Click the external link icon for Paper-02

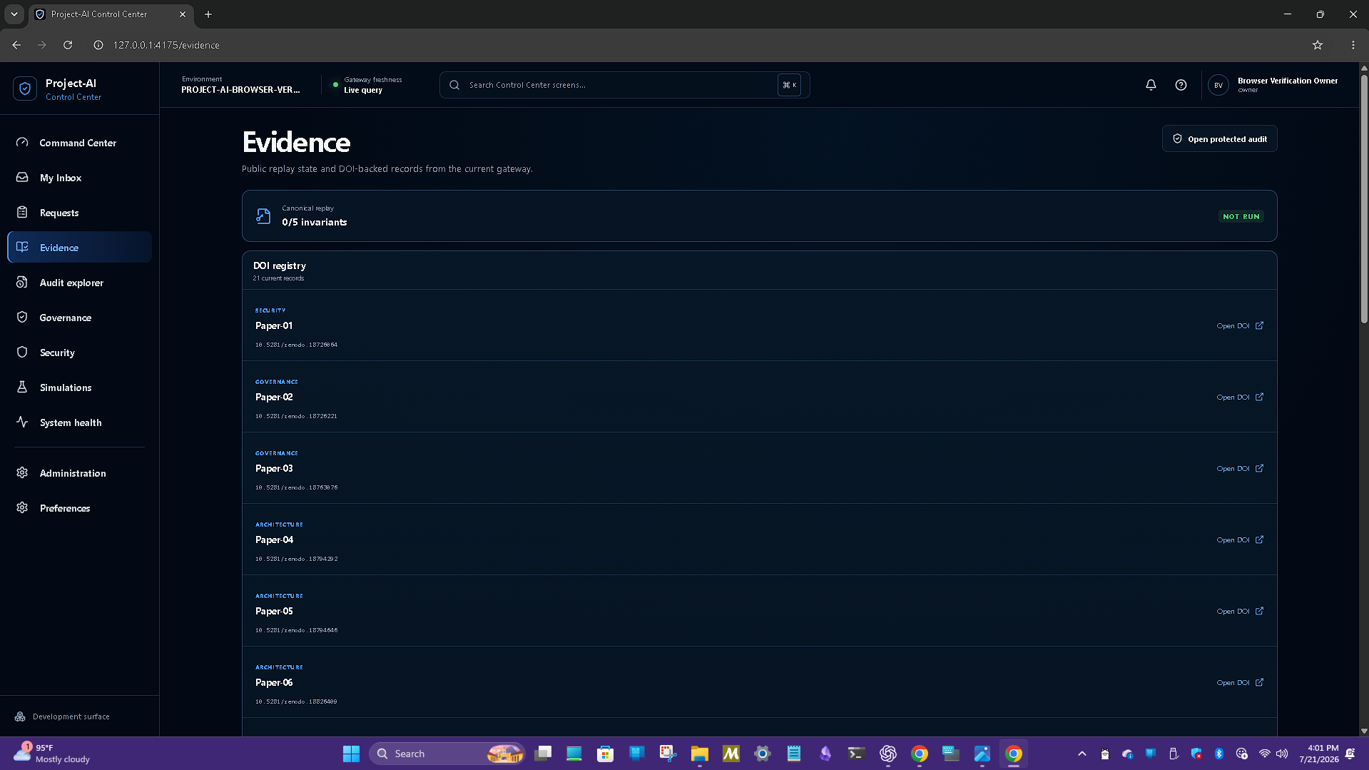point(1259,397)
